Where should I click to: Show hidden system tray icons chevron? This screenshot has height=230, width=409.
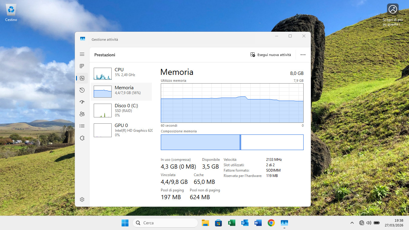click(x=352, y=223)
